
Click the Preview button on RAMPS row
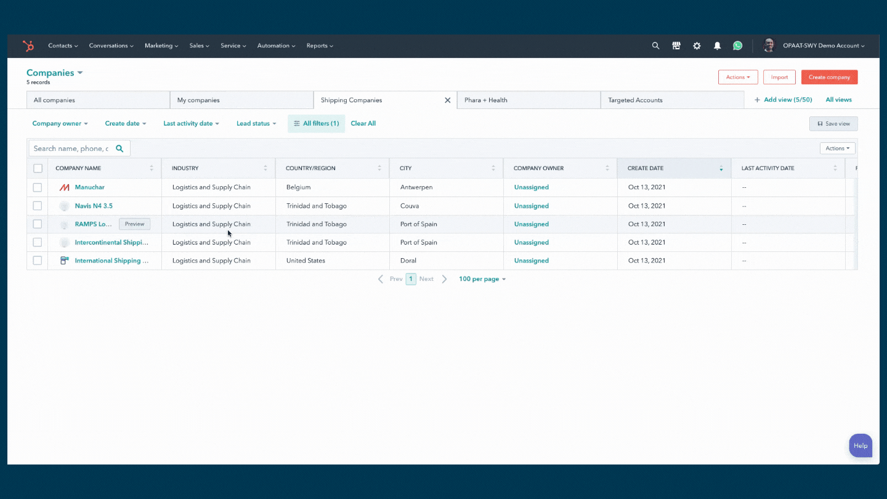(x=134, y=224)
